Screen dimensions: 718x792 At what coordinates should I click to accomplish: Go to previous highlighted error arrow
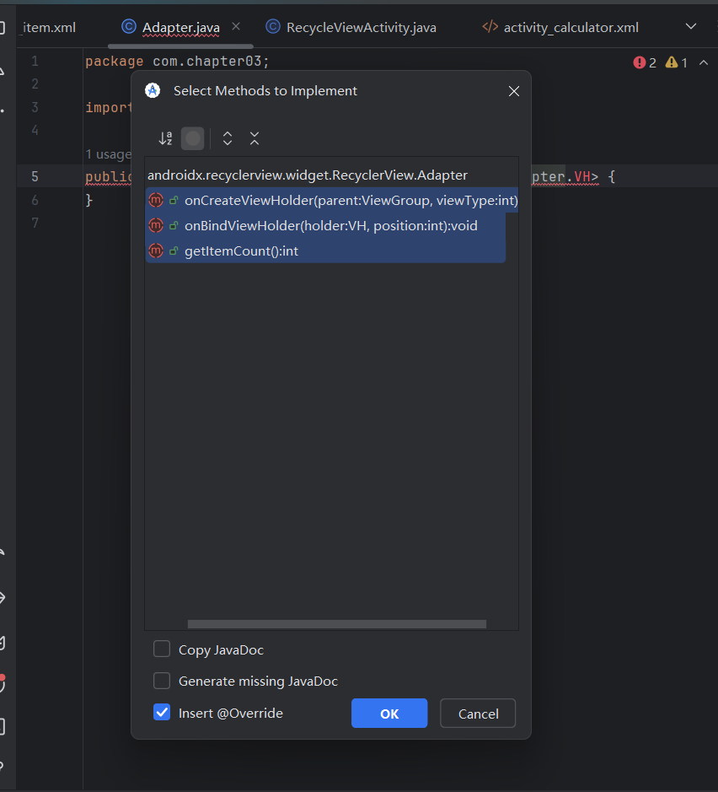coord(704,62)
